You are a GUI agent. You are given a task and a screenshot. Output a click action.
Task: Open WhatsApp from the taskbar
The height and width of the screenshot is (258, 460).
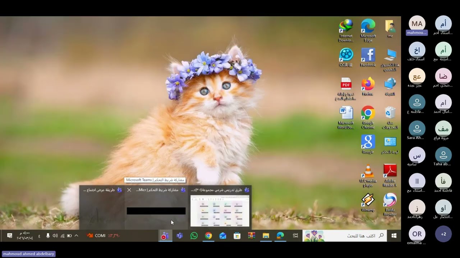(x=194, y=235)
